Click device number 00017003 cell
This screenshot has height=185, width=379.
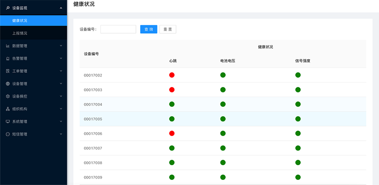click(93, 90)
